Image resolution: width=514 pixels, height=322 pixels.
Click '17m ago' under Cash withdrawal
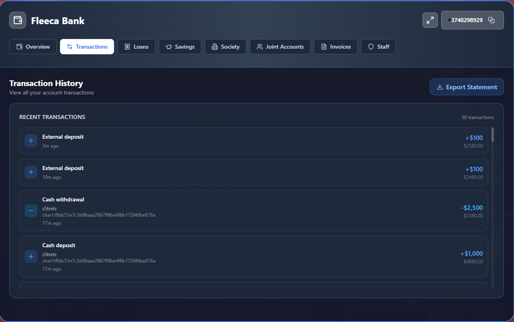52,223
